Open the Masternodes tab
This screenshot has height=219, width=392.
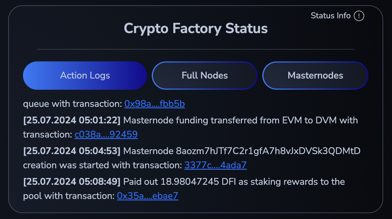[x=315, y=76]
